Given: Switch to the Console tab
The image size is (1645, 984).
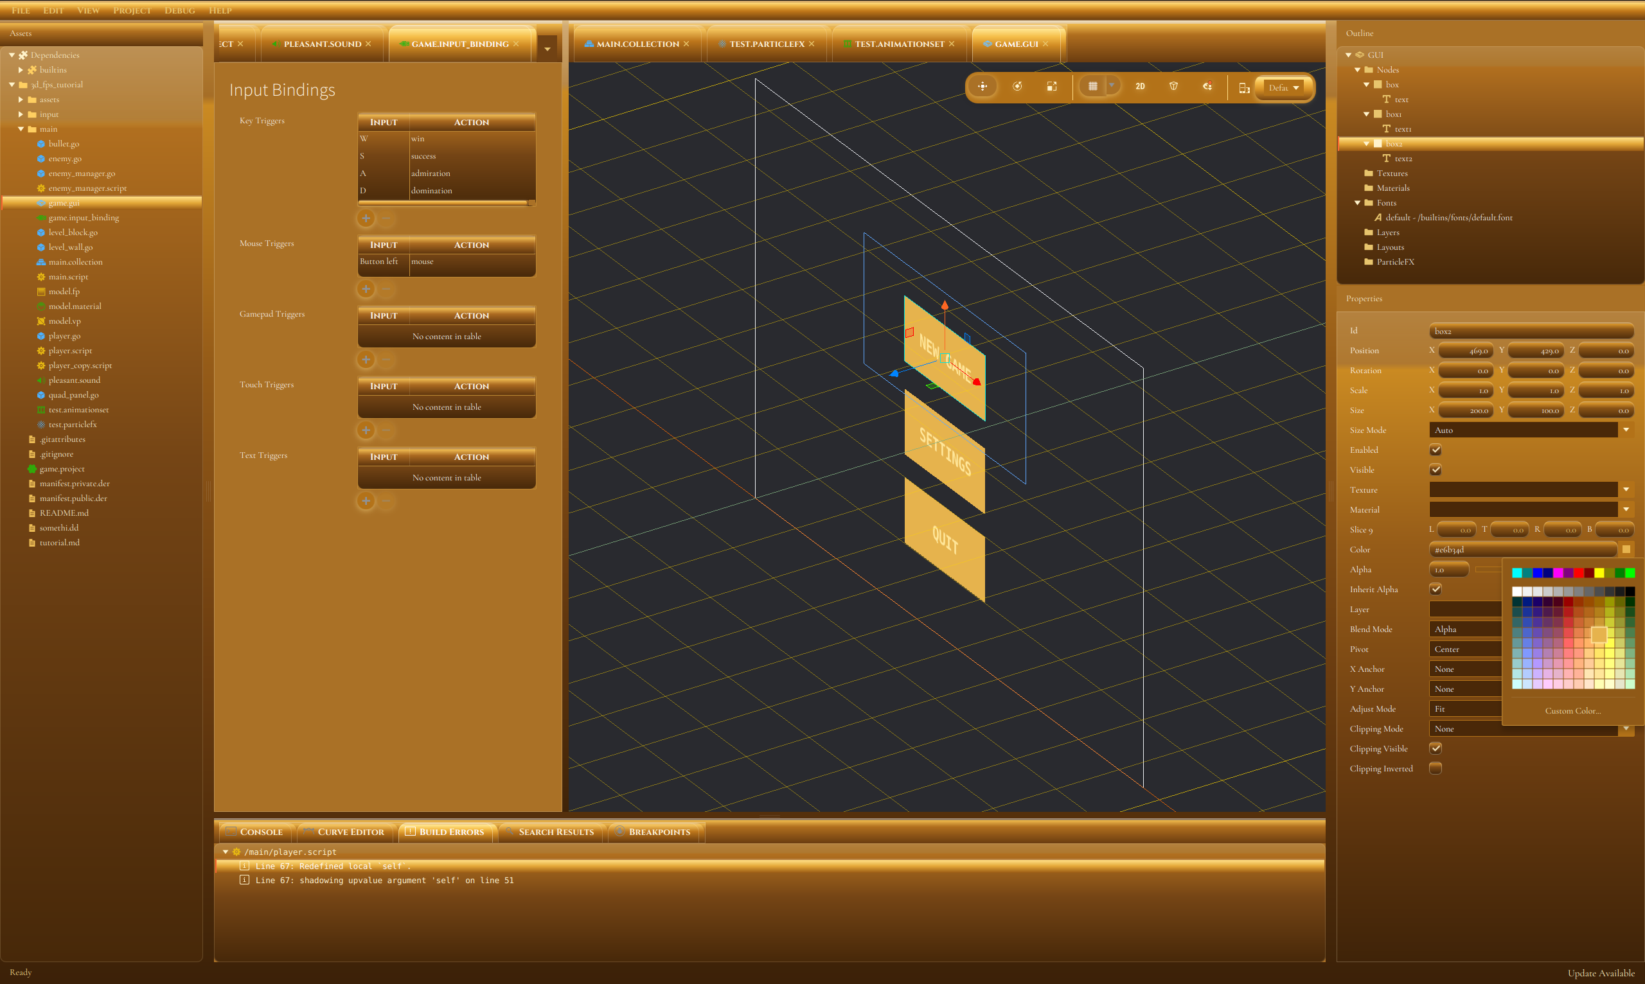Looking at the screenshot, I should pos(255,832).
